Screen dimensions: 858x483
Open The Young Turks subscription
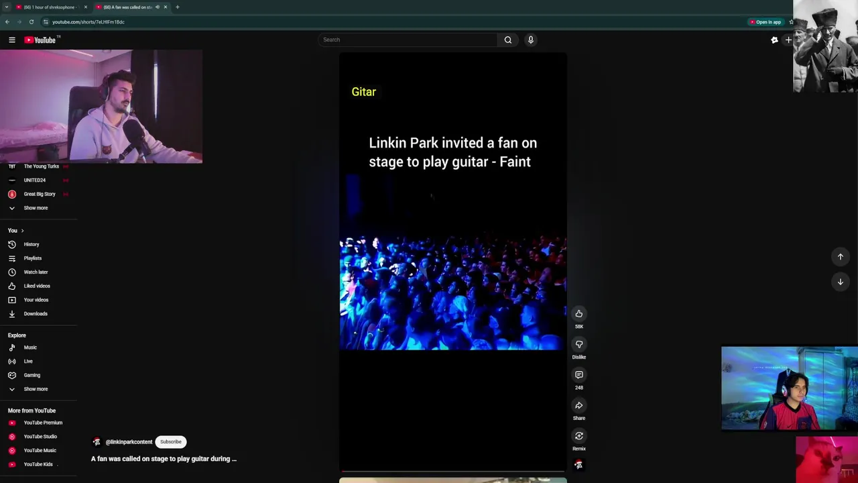click(x=38, y=166)
